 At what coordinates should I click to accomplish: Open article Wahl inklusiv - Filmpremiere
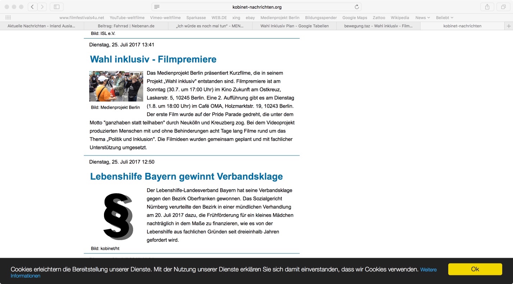(153, 59)
